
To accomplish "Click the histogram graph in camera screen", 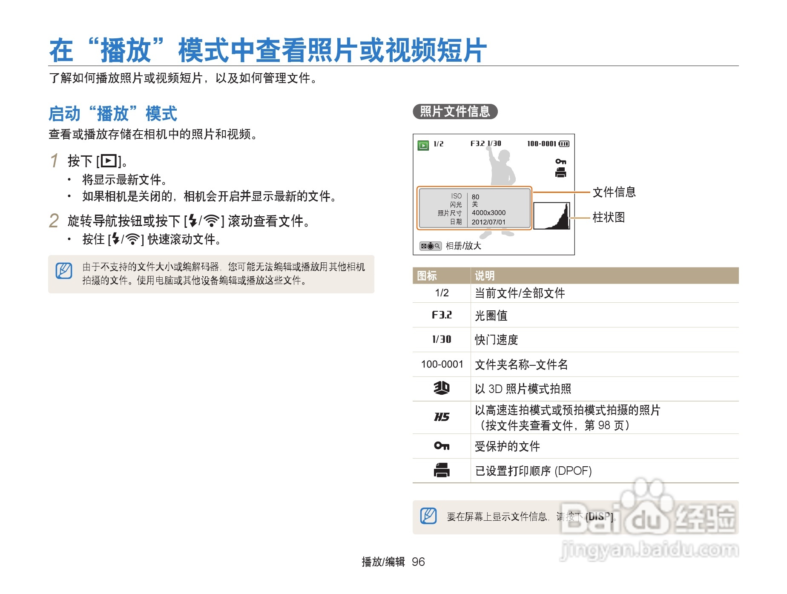I will point(551,216).
